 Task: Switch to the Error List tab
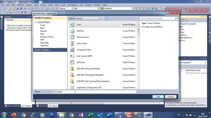click(x=42, y=106)
